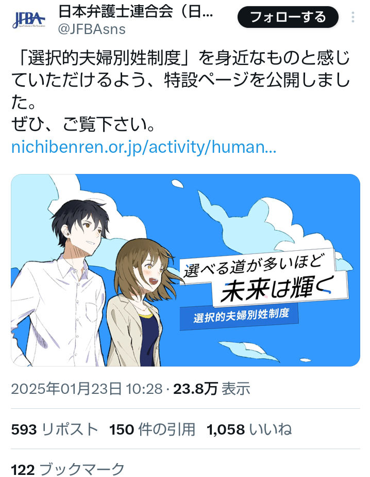Select the @JFBAsns handle
The width and height of the screenshot is (370, 477).
point(91,29)
